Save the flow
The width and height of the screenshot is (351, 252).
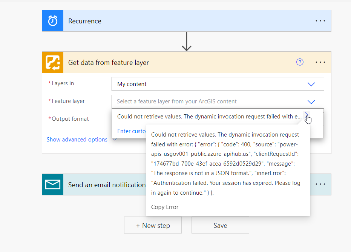[x=220, y=226]
